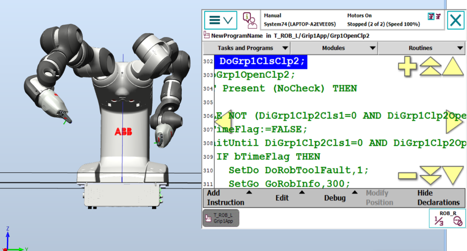The image size is (467, 251).
Task: Click the first small status icon near Close
Action: 431,16
